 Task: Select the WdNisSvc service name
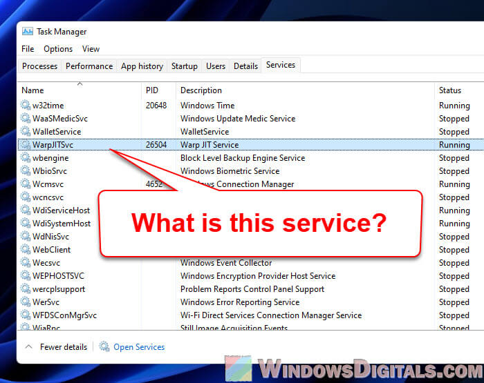(50, 237)
